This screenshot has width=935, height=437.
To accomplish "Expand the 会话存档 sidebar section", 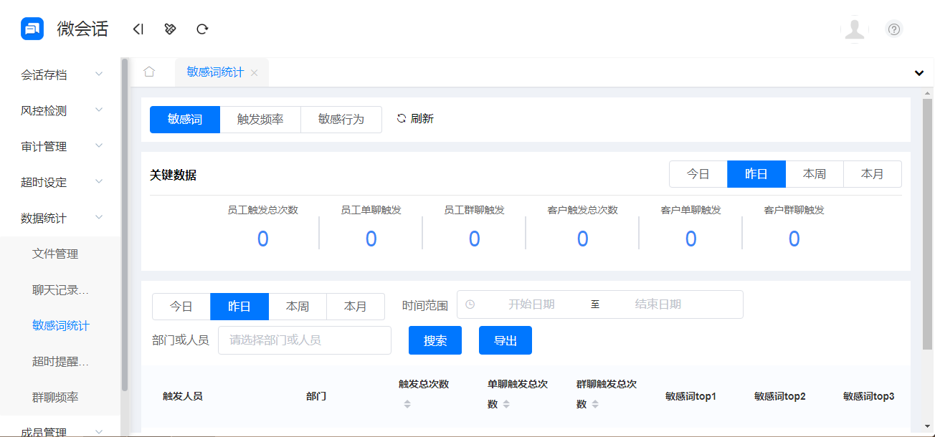I will point(60,74).
